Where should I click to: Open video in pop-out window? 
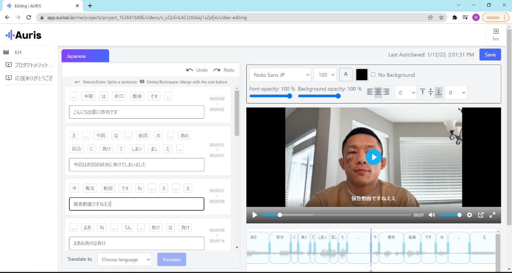pos(481,215)
